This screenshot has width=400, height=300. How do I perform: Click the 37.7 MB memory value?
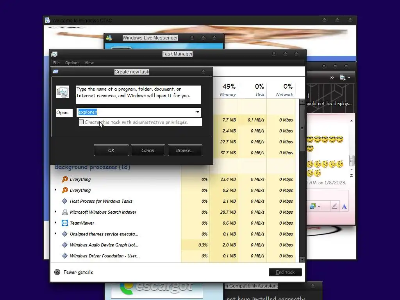(228, 153)
